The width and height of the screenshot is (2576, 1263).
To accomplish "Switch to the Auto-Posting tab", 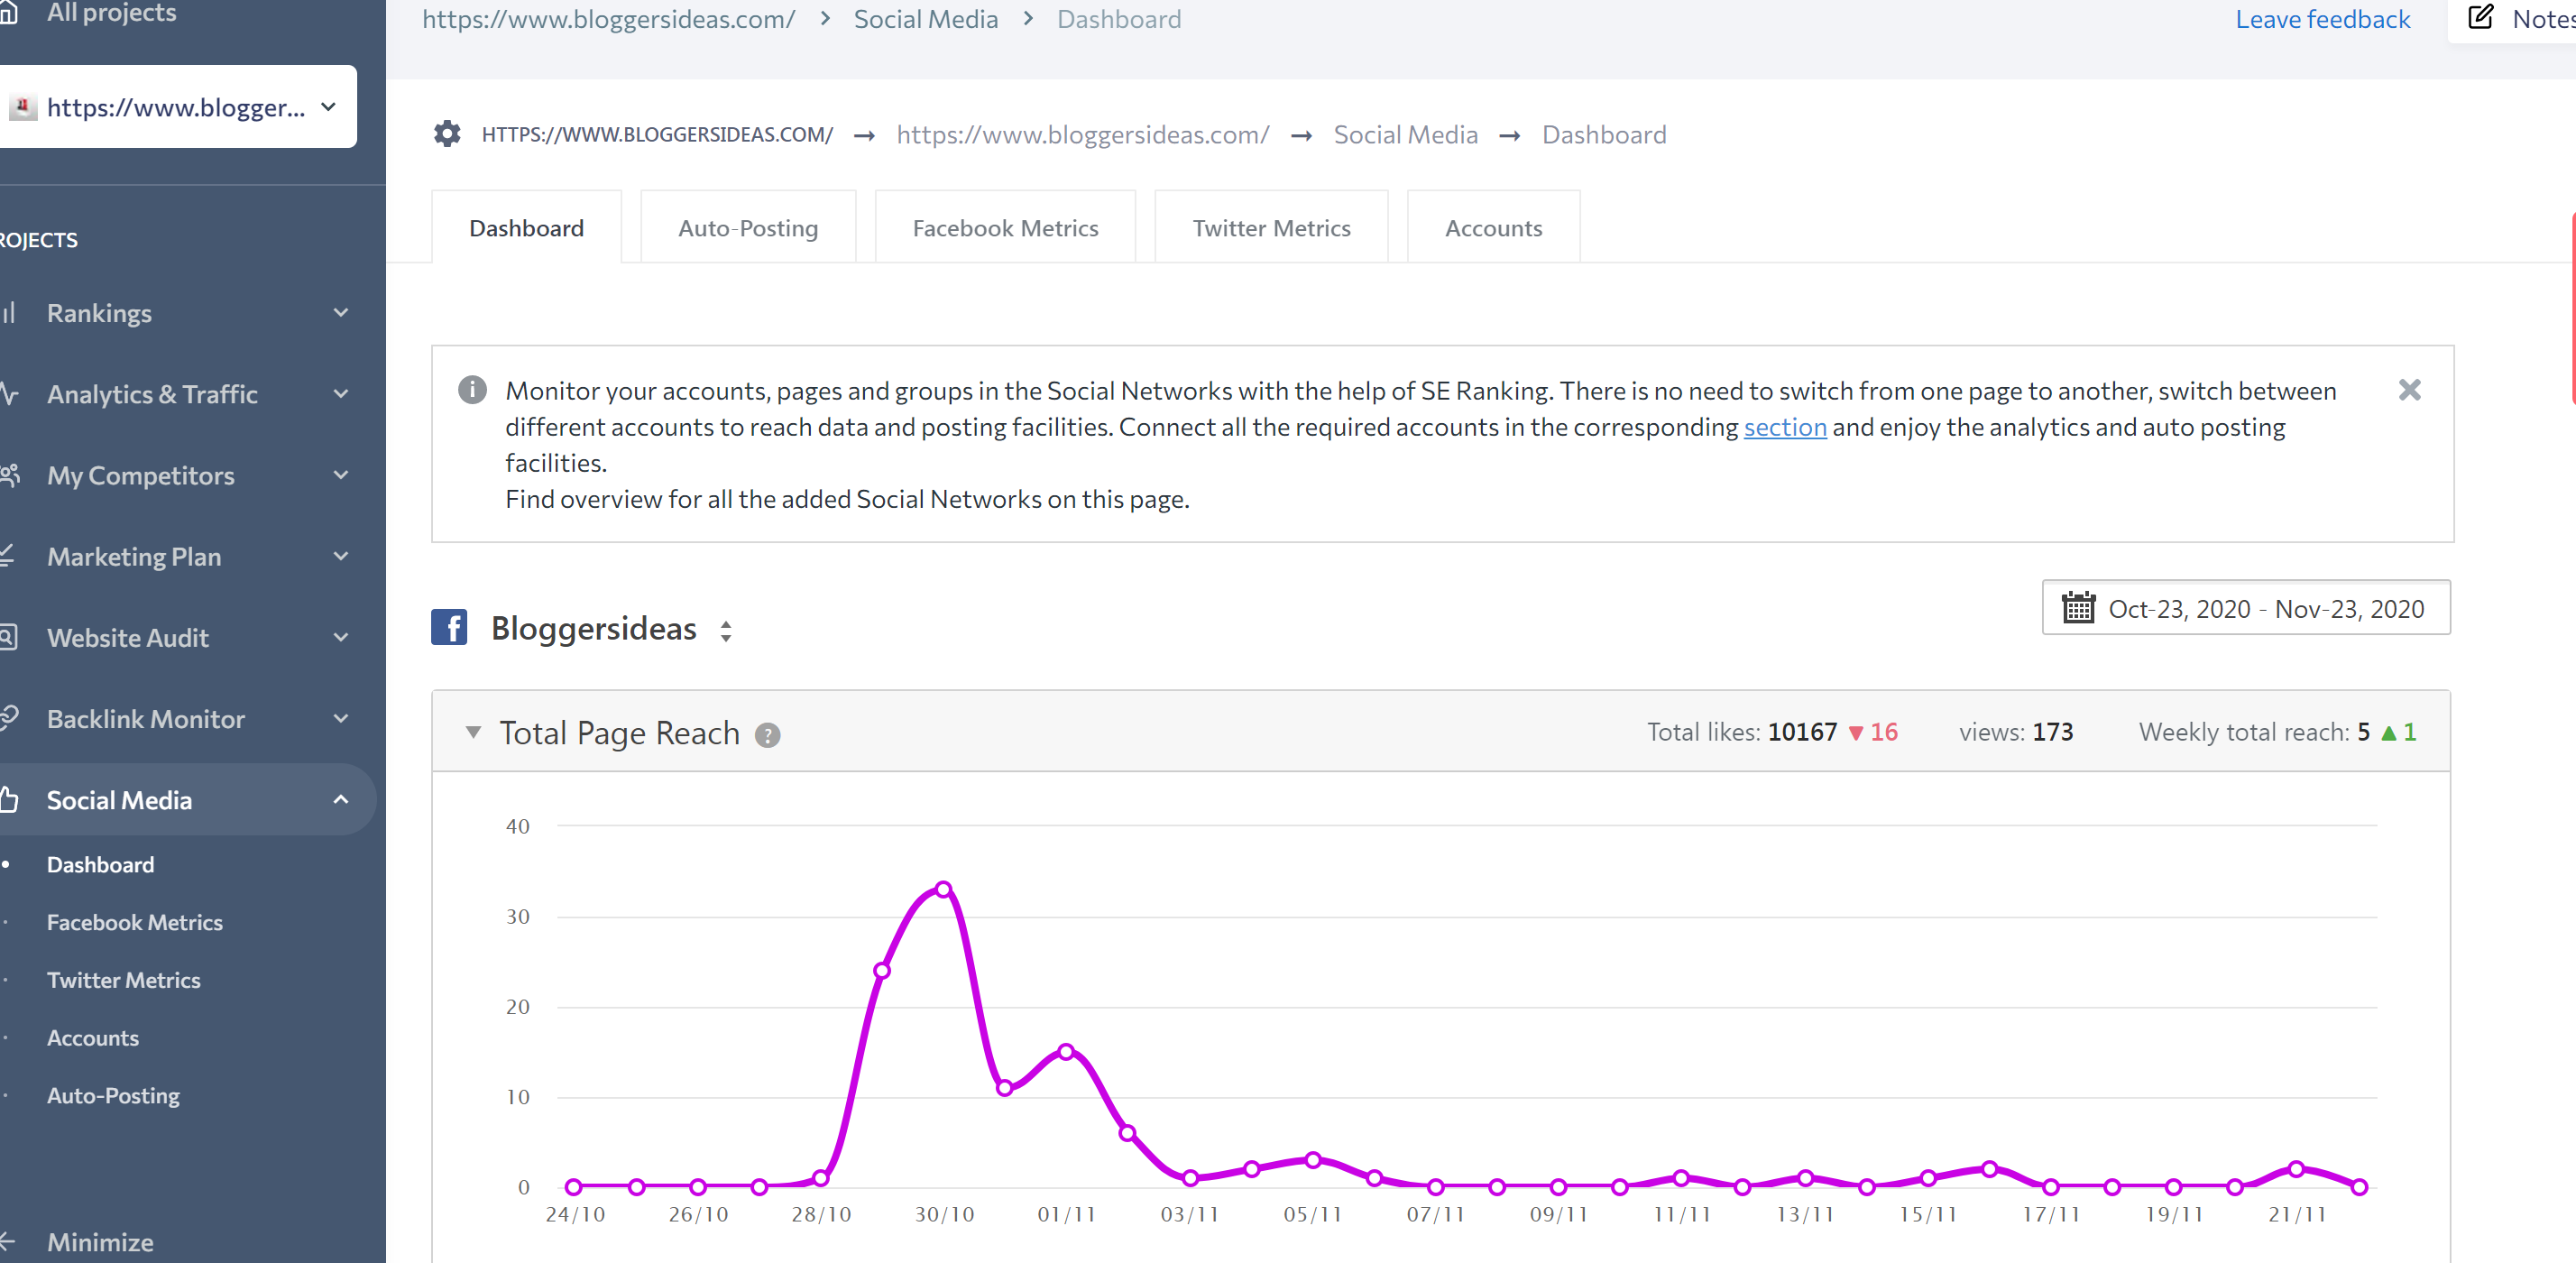I will pyautogui.click(x=747, y=228).
